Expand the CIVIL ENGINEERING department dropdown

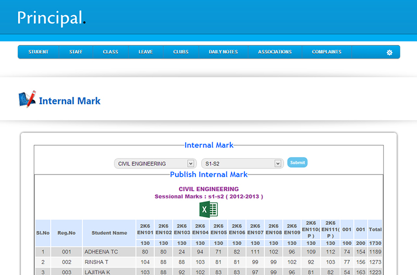(x=154, y=164)
